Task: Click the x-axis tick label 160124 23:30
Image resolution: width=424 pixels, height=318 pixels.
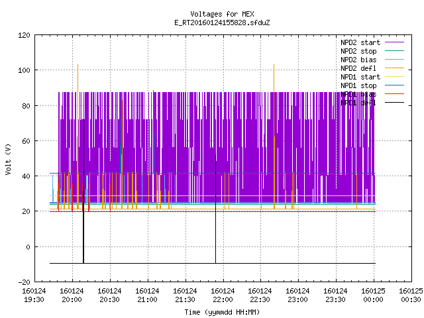Action: click(336, 295)
